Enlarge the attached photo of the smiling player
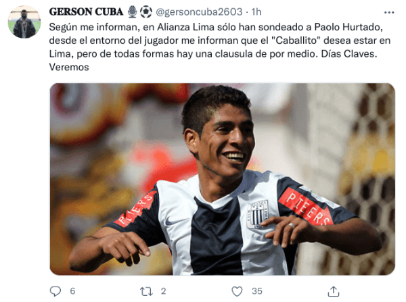The width and height of the screenshot is (406, 302). coord(222,179)
